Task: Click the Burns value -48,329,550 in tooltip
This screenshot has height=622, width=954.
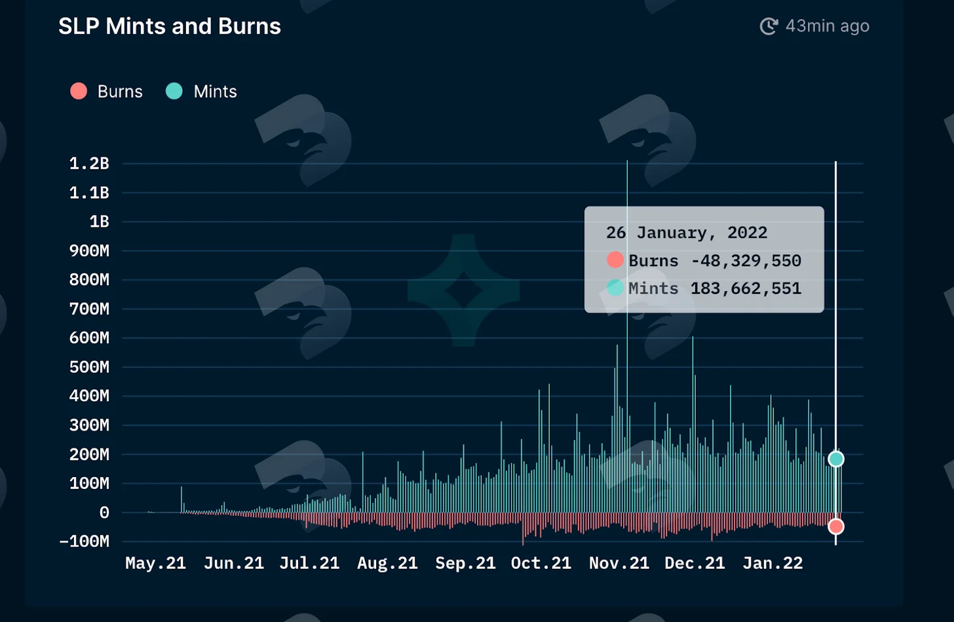Action: [746, 261]
